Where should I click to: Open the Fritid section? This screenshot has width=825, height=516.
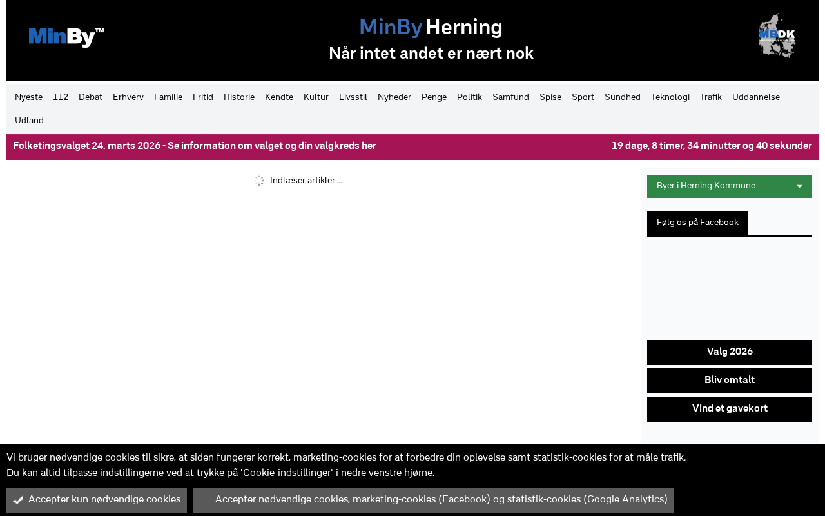(203, 97)
